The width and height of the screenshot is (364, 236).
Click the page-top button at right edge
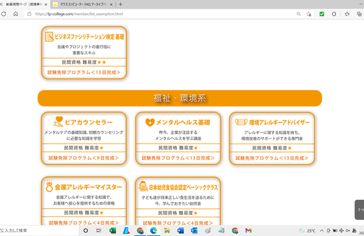(360, 210)
